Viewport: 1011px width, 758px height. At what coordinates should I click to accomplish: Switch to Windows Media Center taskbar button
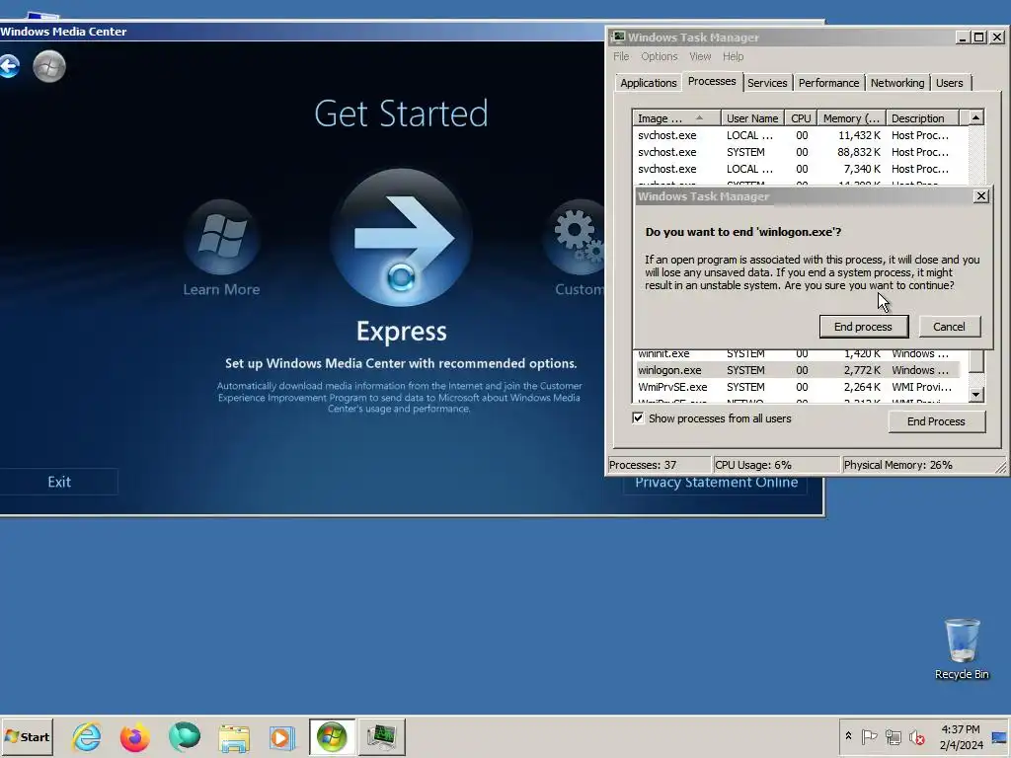(x=332, y=736)
